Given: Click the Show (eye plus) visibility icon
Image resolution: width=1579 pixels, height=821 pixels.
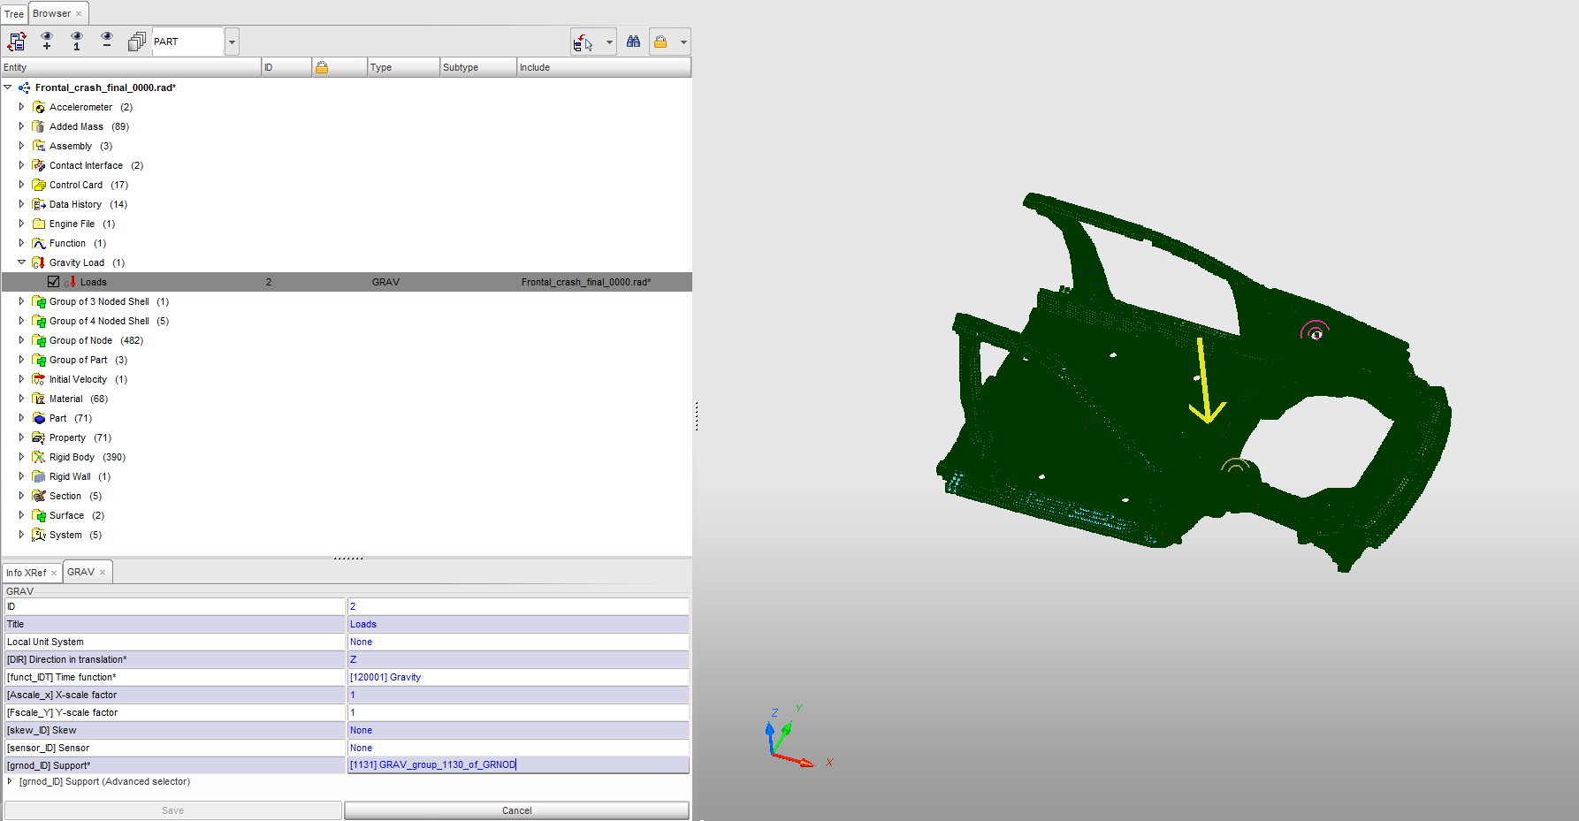Looking at the screenshot, I should 47,42.
